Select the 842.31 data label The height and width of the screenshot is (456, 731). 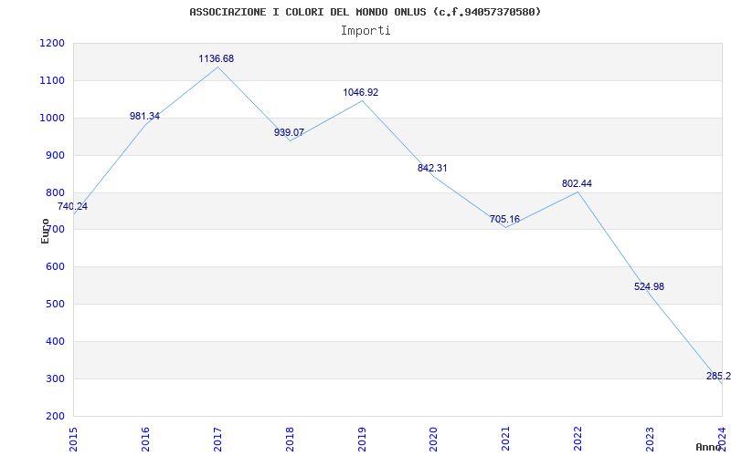(x=432, y=169)
